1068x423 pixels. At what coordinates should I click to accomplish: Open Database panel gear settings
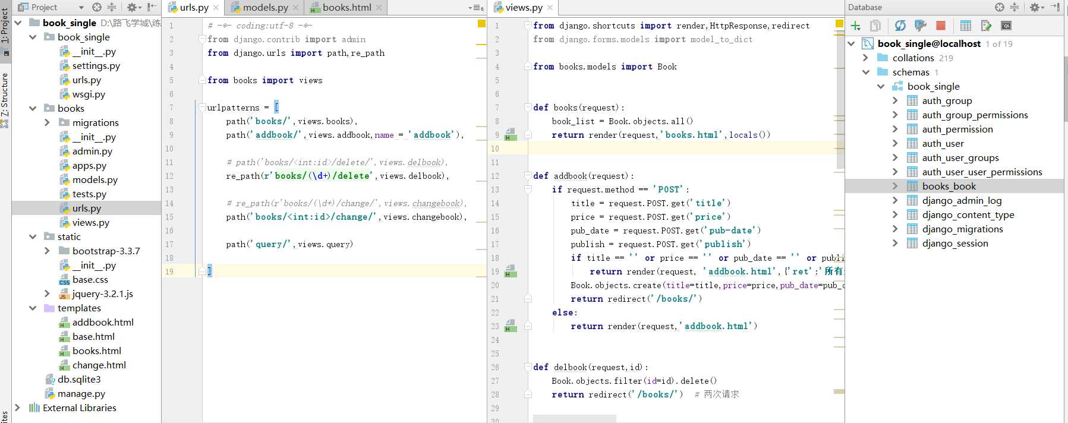[1037, 7]
